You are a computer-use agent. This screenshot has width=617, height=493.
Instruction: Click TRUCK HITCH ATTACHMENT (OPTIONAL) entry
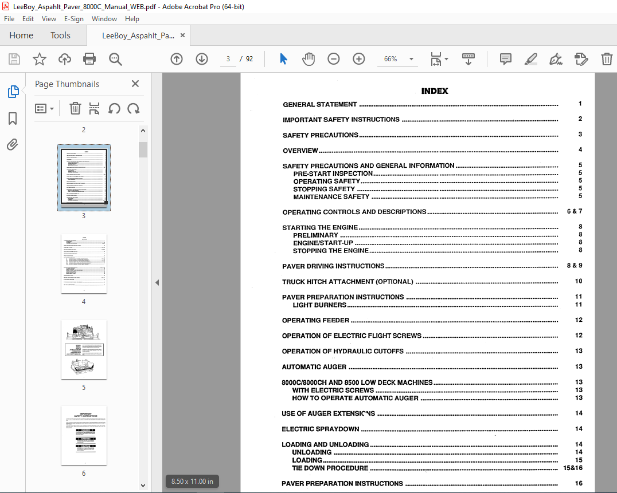click(347, 282)
